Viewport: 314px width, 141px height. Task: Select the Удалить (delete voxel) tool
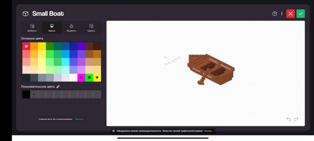point(91,28)
